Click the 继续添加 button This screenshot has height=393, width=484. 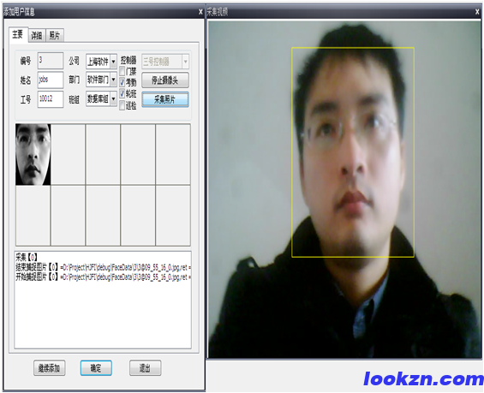pos(50,367)
